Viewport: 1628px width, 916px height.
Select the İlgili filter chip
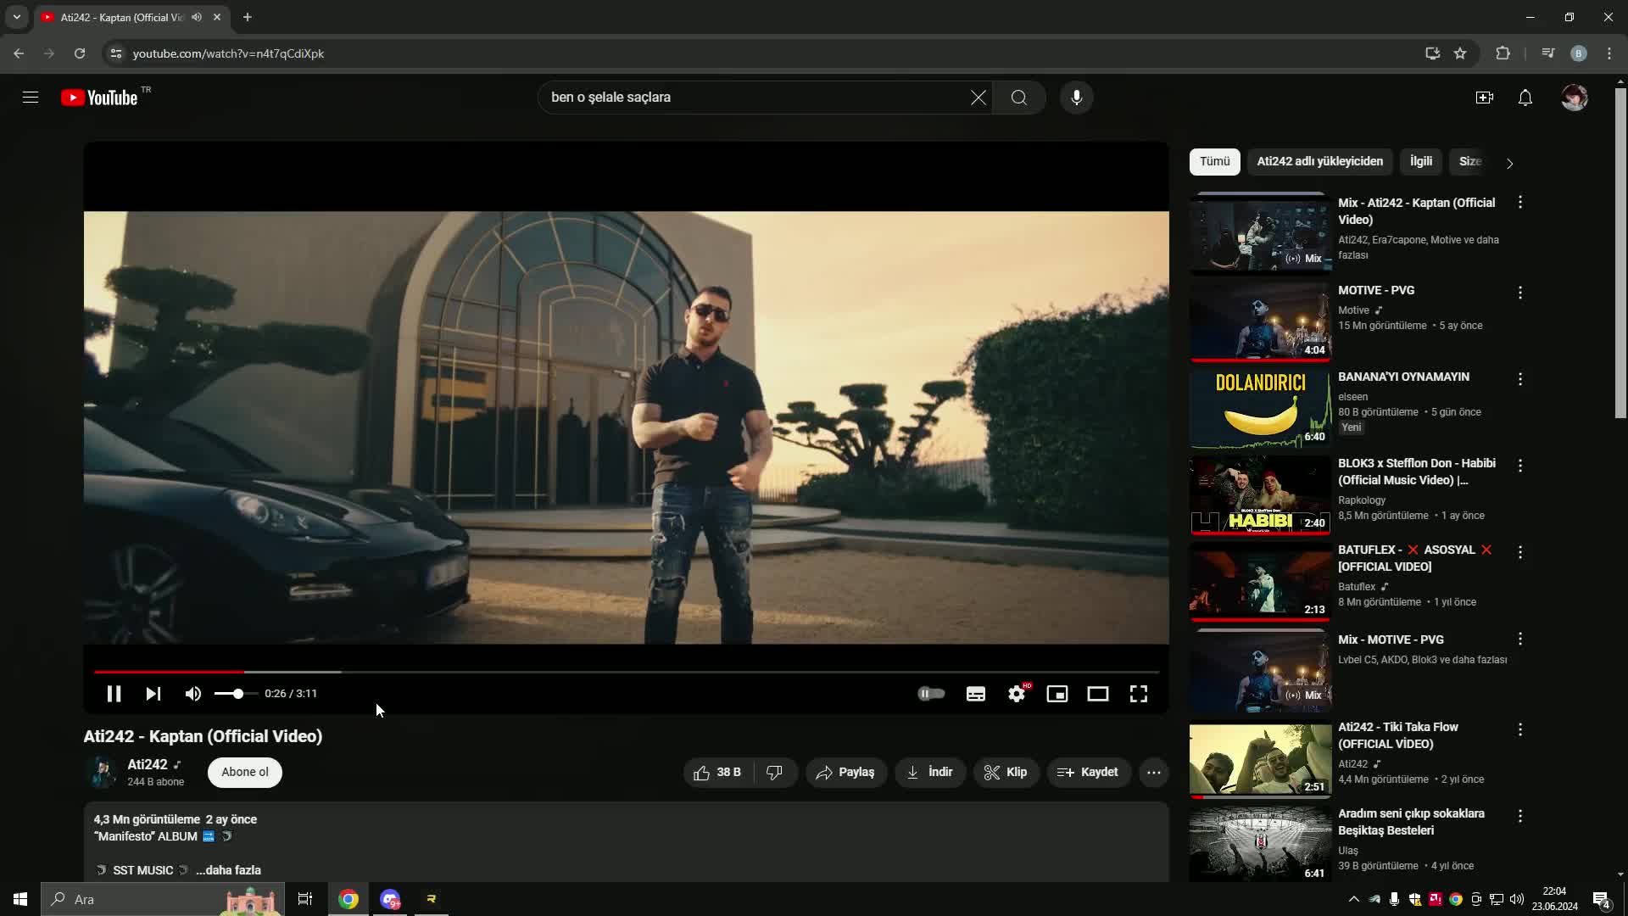1421,161
